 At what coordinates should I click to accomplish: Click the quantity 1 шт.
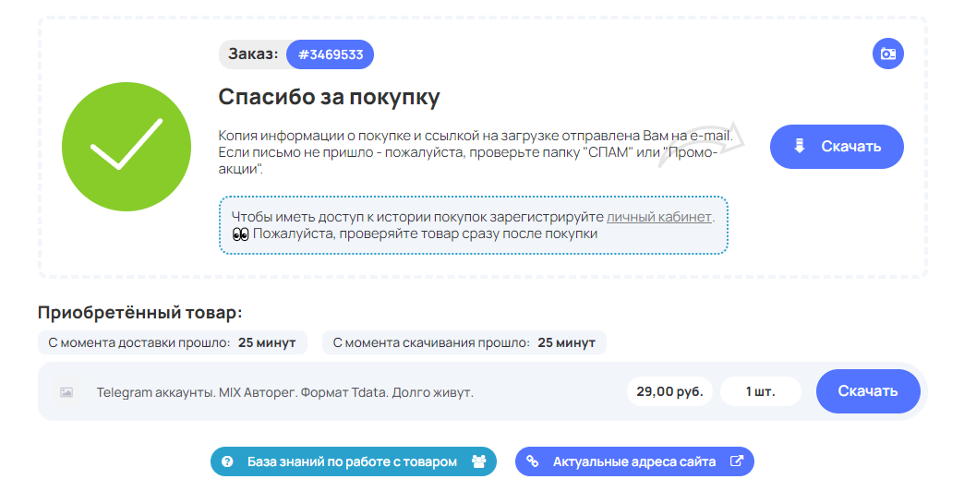pyautogui.click(x=761, y=391)
